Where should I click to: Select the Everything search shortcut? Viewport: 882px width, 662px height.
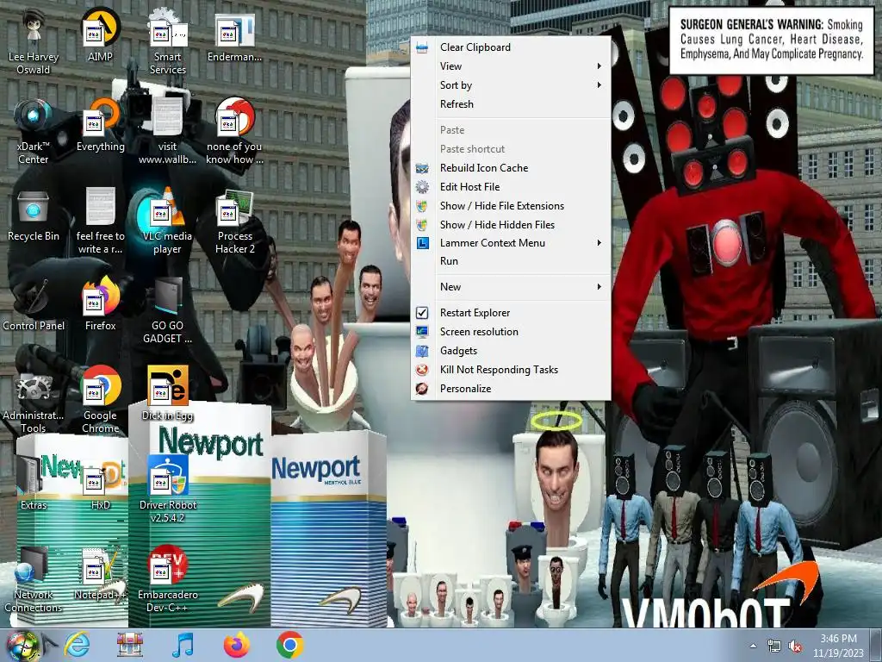(x=100, y=125)
